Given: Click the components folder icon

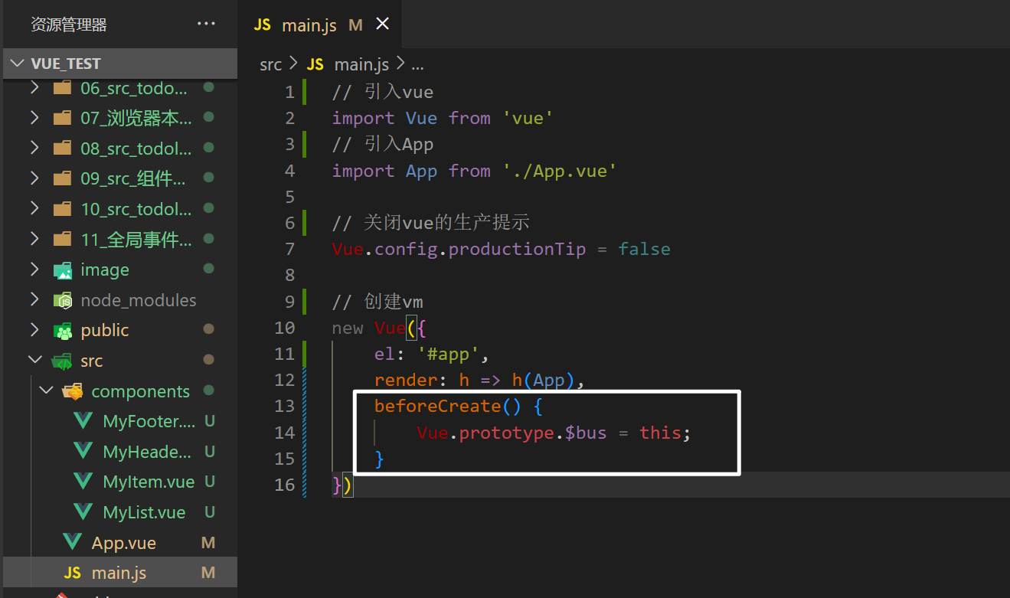Looking at the screenshot, I should click(x=74, y=391).
